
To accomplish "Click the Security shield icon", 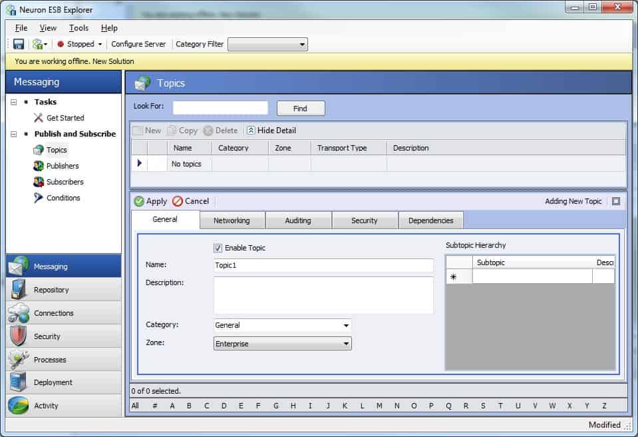I will pos(19,336).
